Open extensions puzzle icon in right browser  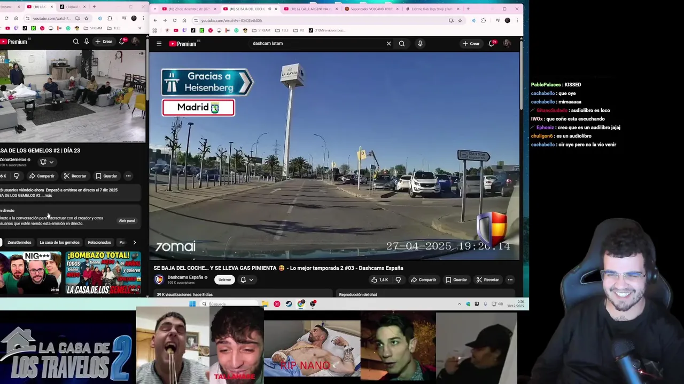(x=484, y=20)
